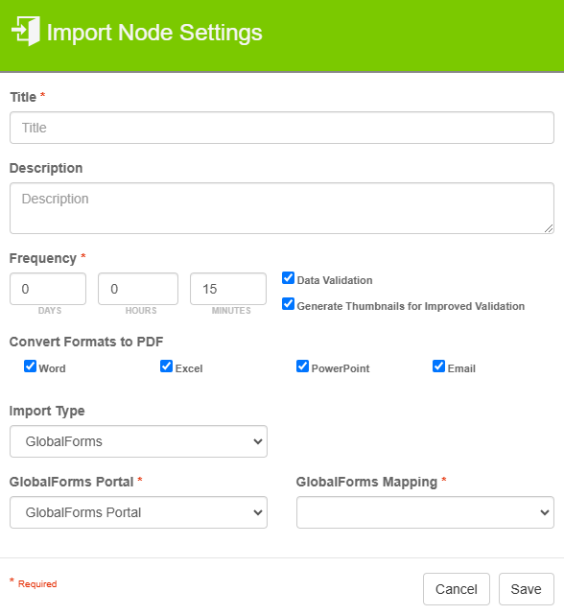This screenshot has height=615, width=564.
Task: Click the Description text area
Action: [x=282, y=208]
